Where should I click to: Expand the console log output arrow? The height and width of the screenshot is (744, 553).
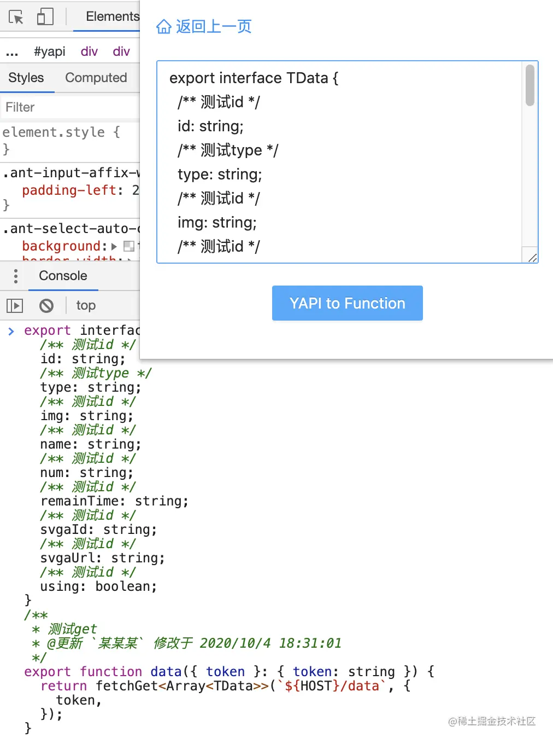pos(11,330)
